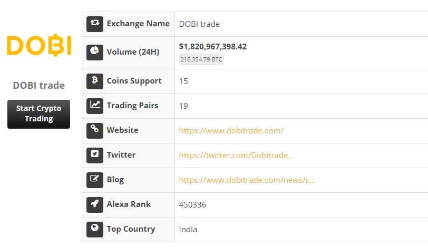Screen dimensions: 428x249
Task: Click the Alexa Rank value 450336
Action: [x=192, y=204]
